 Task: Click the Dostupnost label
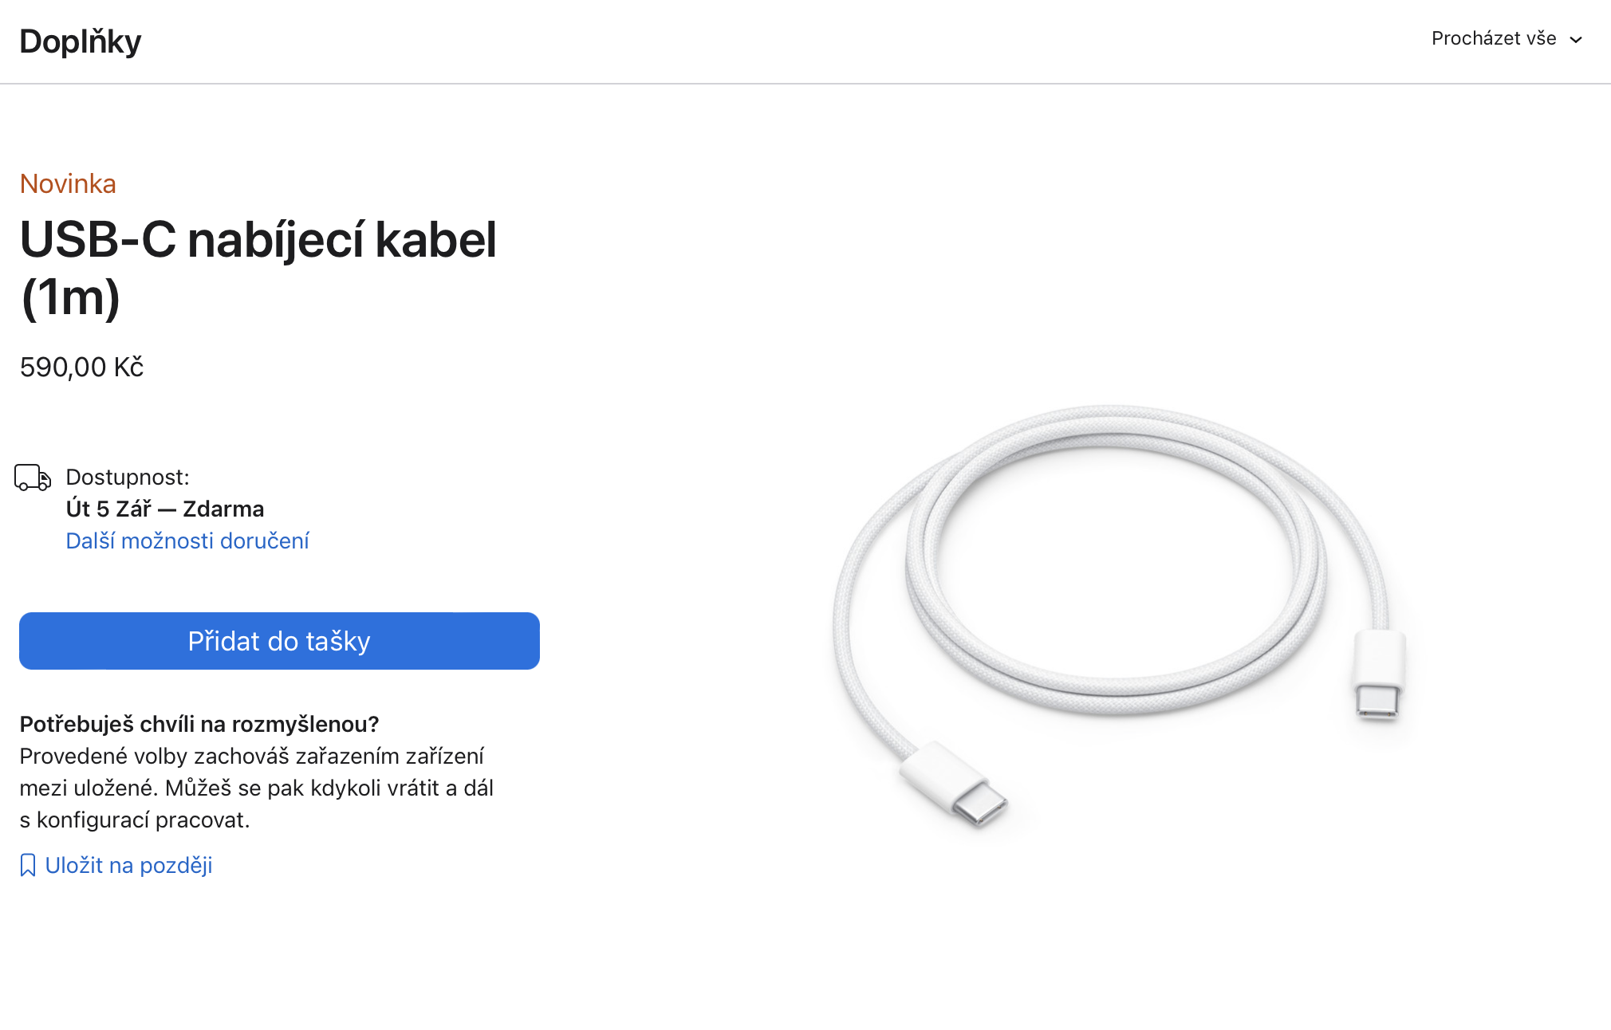[x=128, y=477]
